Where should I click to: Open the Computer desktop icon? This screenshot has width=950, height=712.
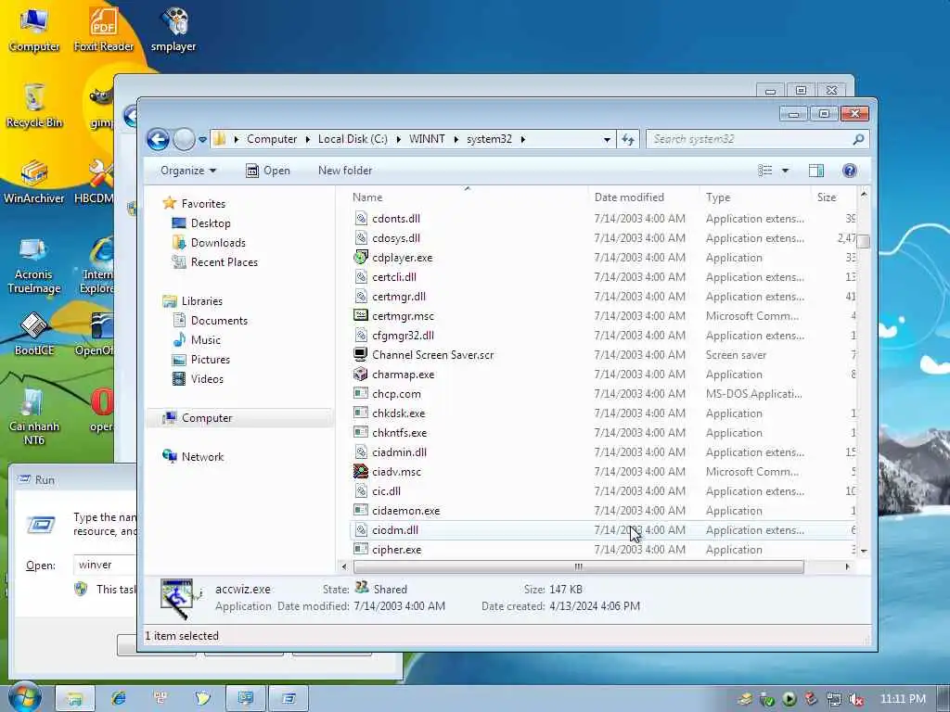34,30
